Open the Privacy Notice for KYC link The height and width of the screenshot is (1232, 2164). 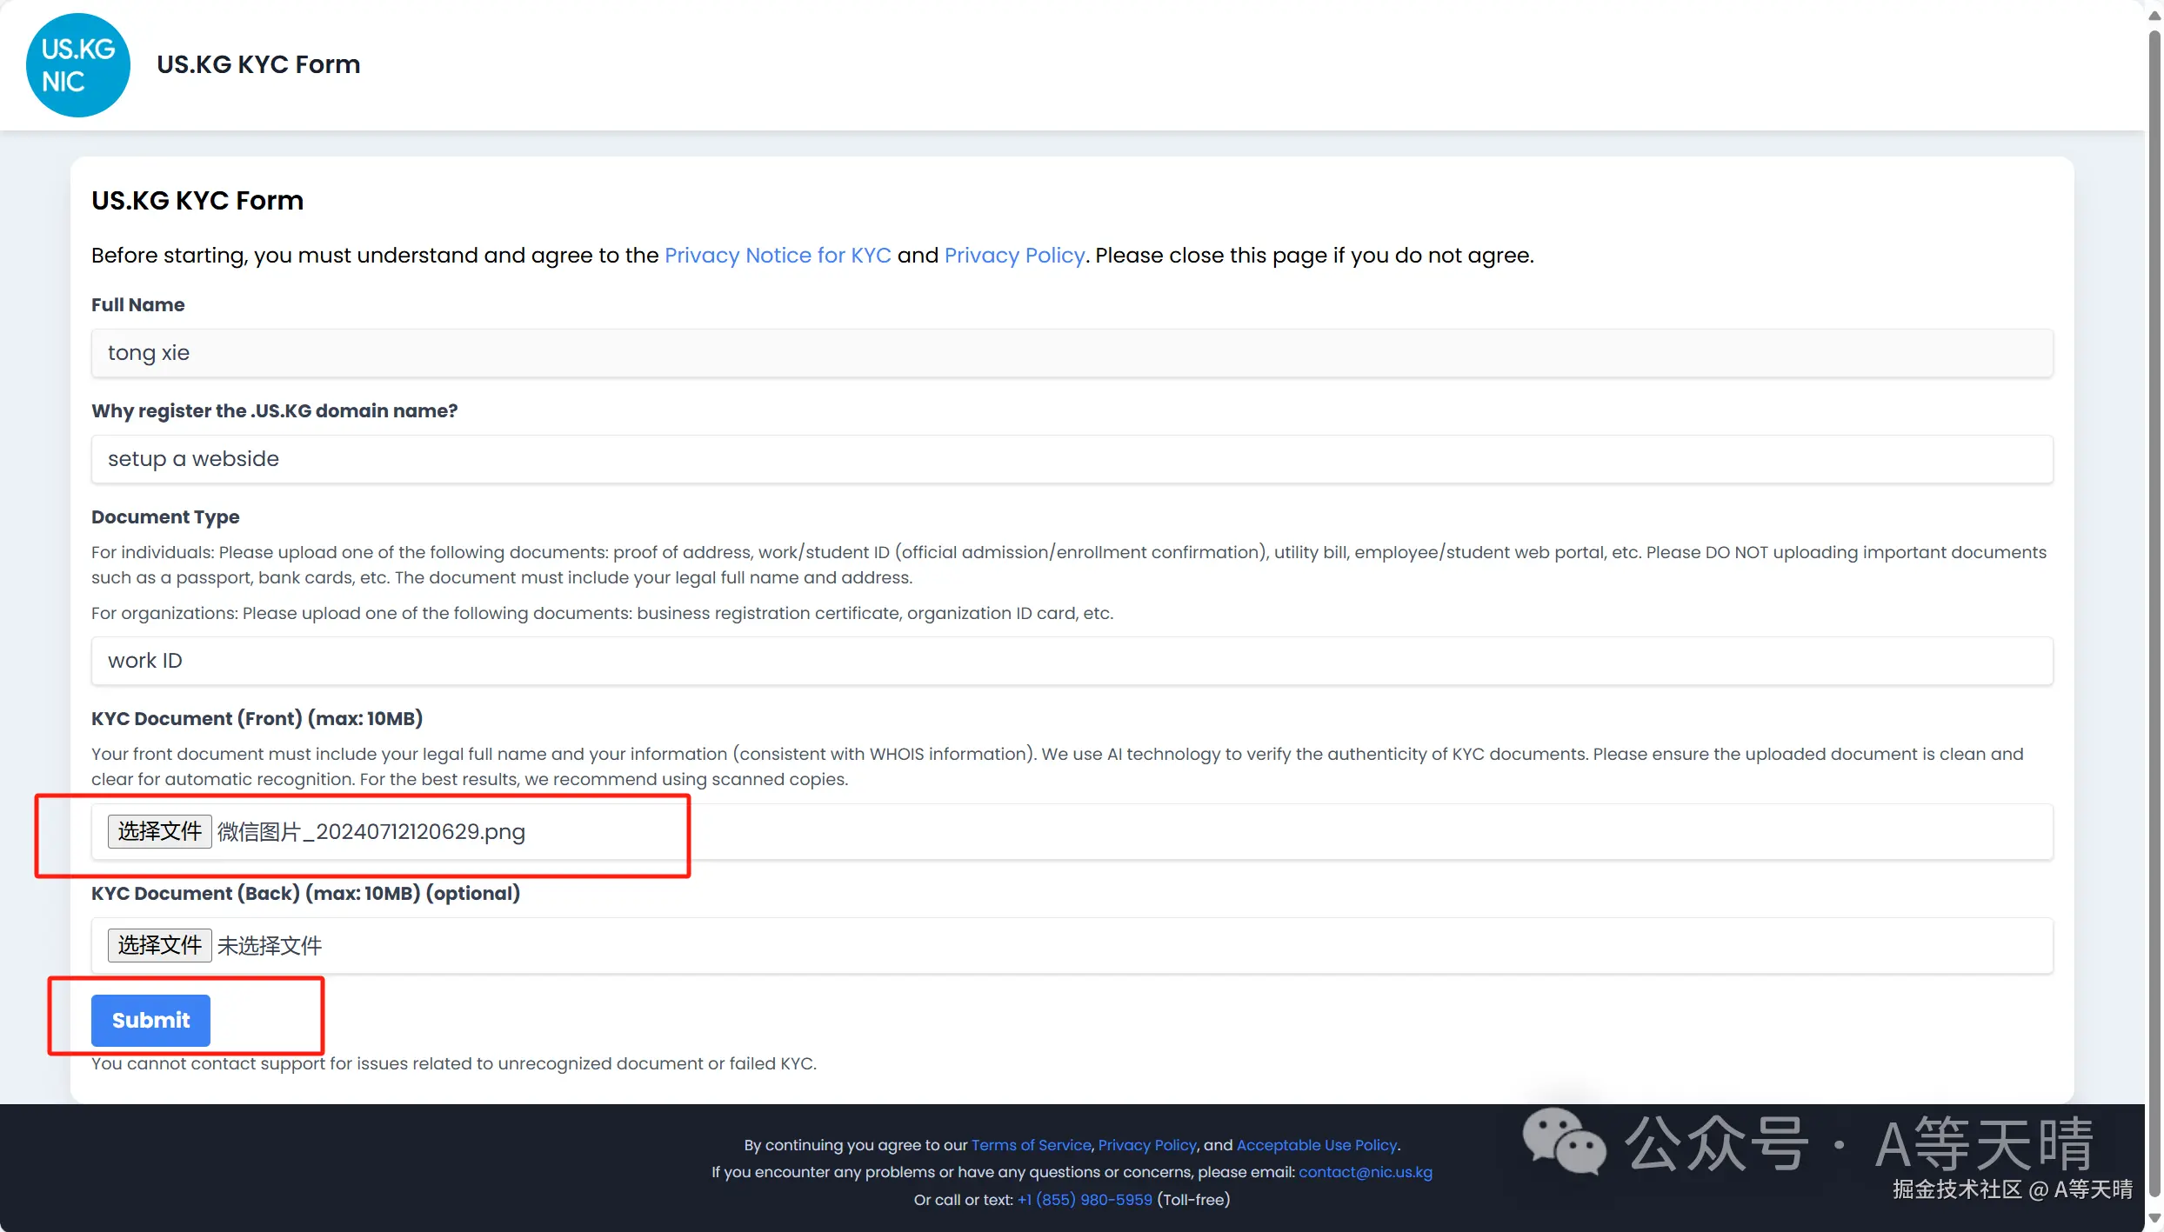click(x=777, y=255)
